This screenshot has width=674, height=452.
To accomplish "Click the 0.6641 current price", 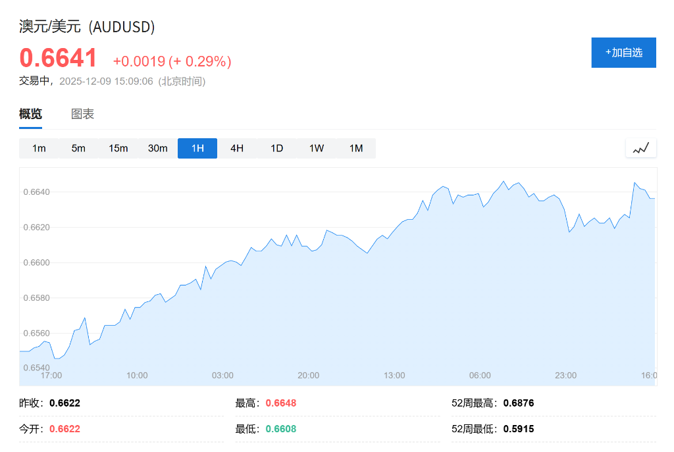I will pyautogui.click(x=59, y=59).
